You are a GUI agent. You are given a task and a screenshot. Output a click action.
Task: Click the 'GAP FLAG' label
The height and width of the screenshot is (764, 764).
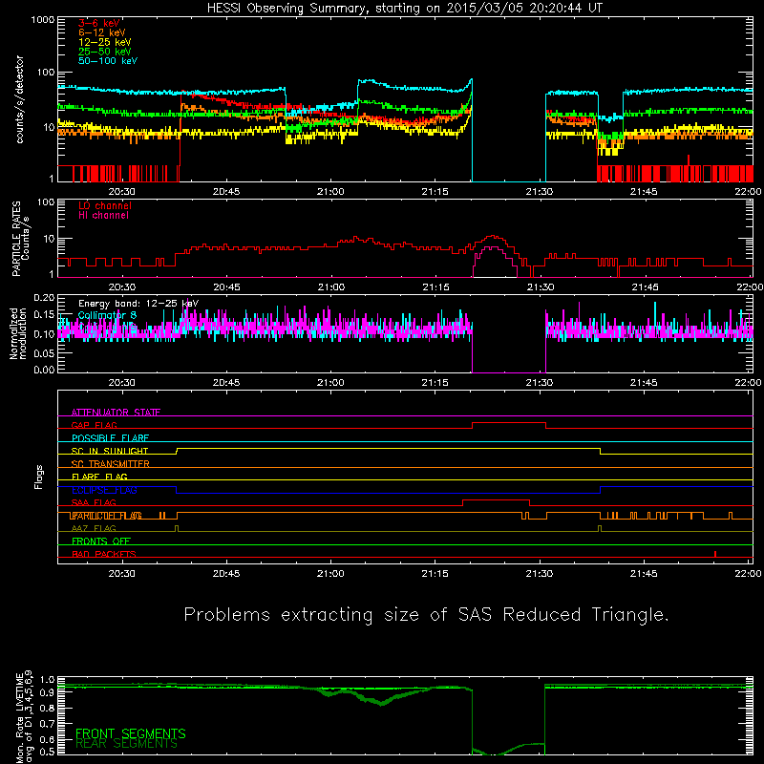click(x=94, y=425)
